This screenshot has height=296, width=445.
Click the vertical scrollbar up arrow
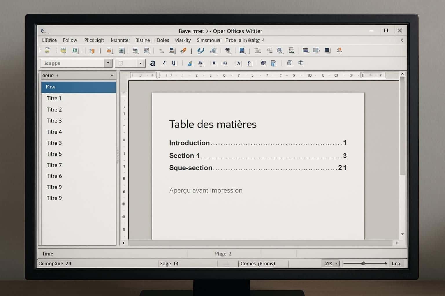click(x=402, y=74)
